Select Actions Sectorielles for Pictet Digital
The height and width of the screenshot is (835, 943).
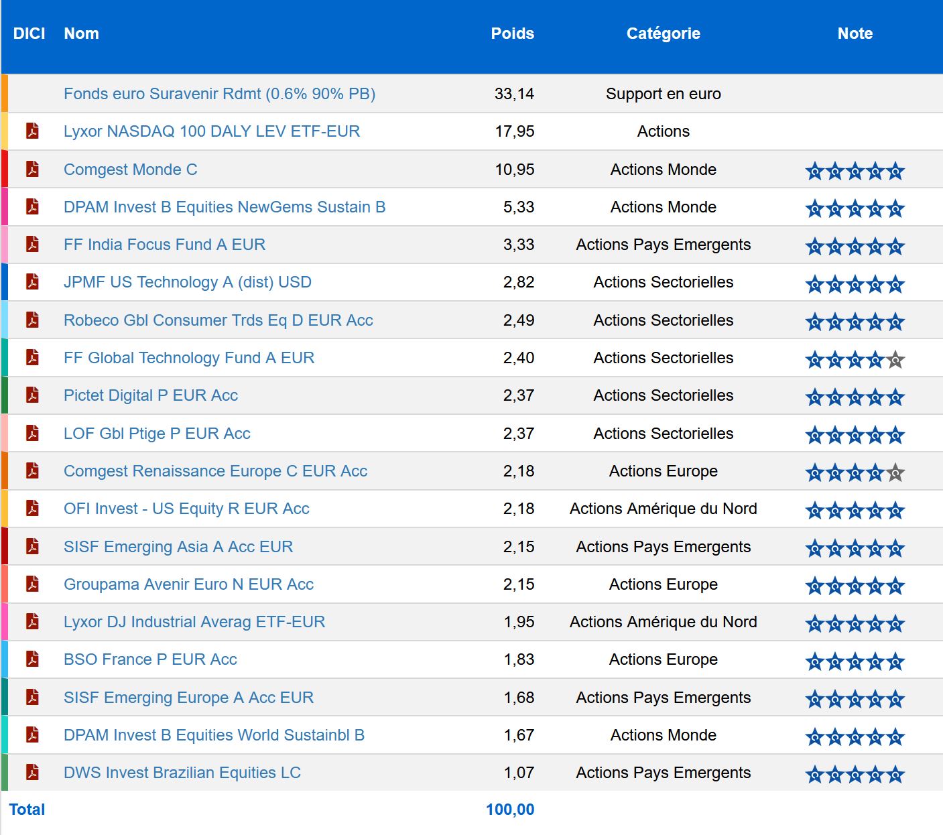click(664, 395)
